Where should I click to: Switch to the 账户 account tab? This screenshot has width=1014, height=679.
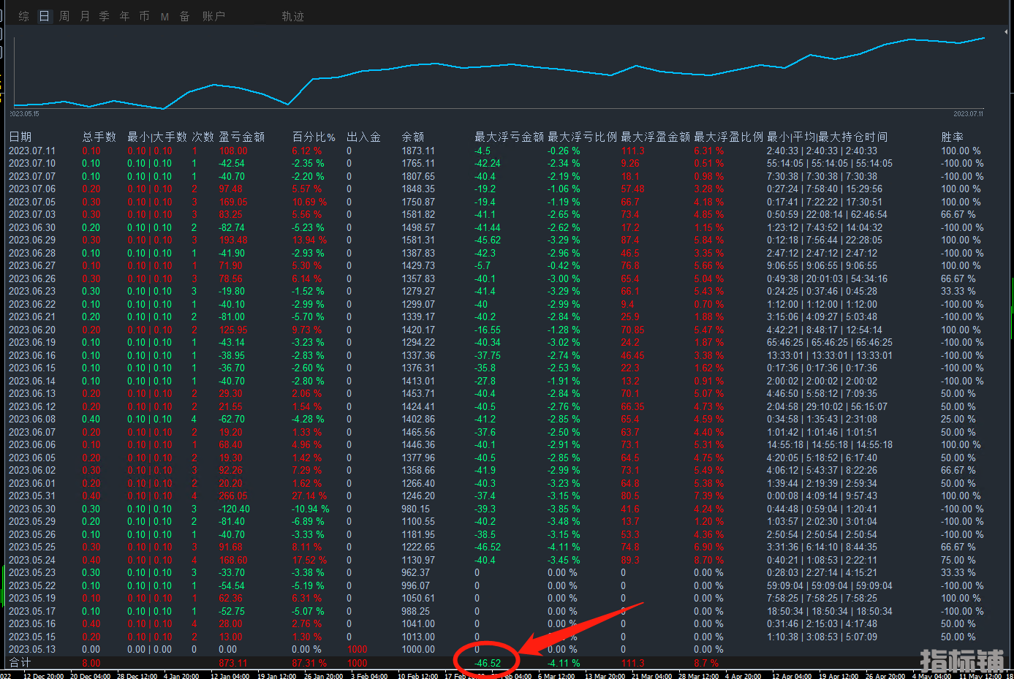click(213, 16)
